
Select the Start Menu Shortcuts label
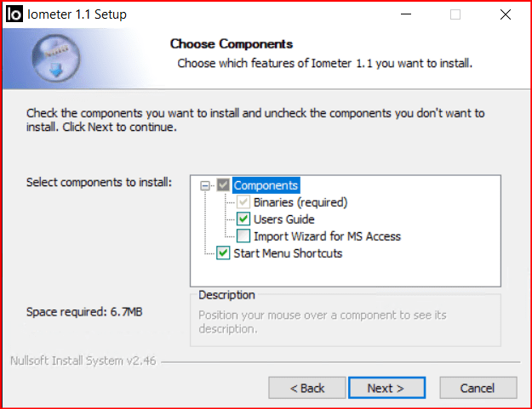tap(288, 253)
